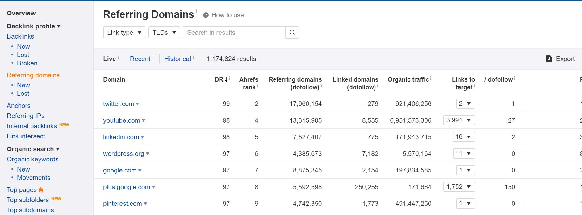Open Referring domains in sidebar
Viewport: 582px width, 215px height.
coord(33,75)
